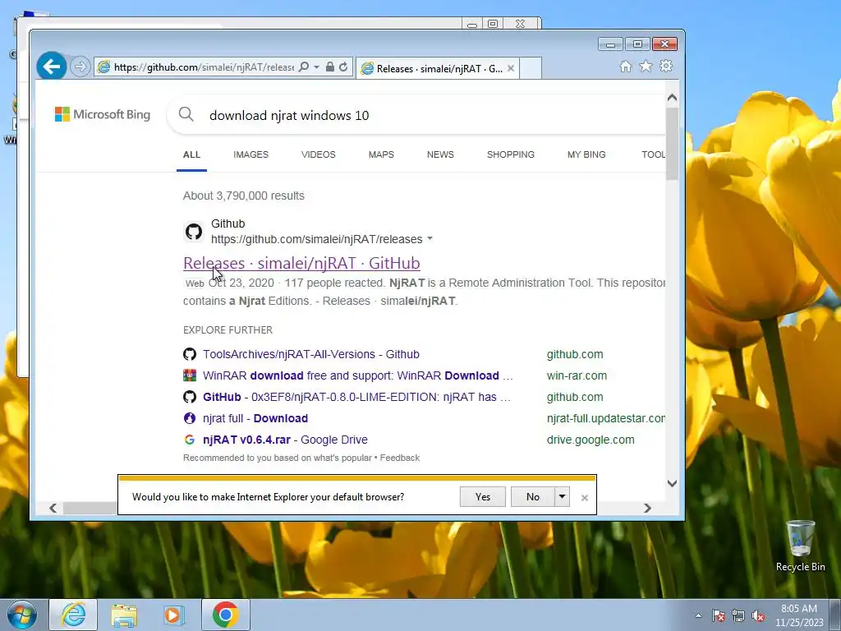Click the Action Center flag tray icon

[x=719, y=615]
